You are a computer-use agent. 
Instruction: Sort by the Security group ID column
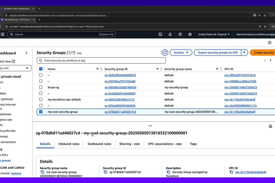tap(157, 69)
